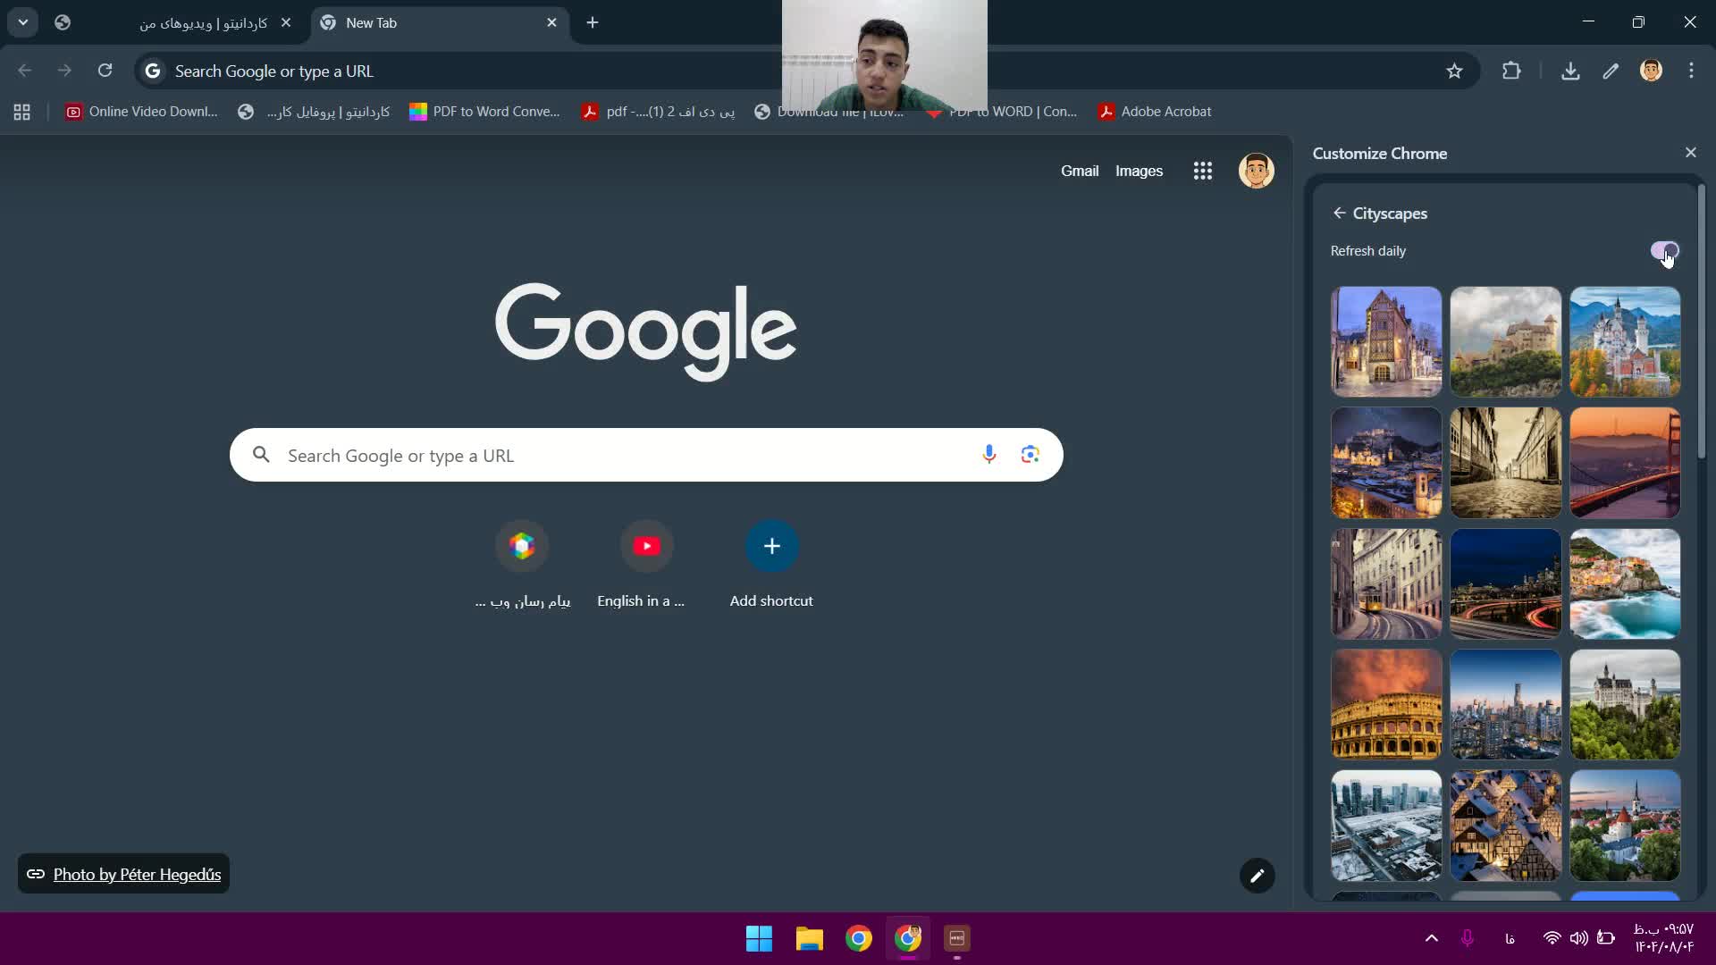Switch to the کاردانیتو tab

[204, 23]
